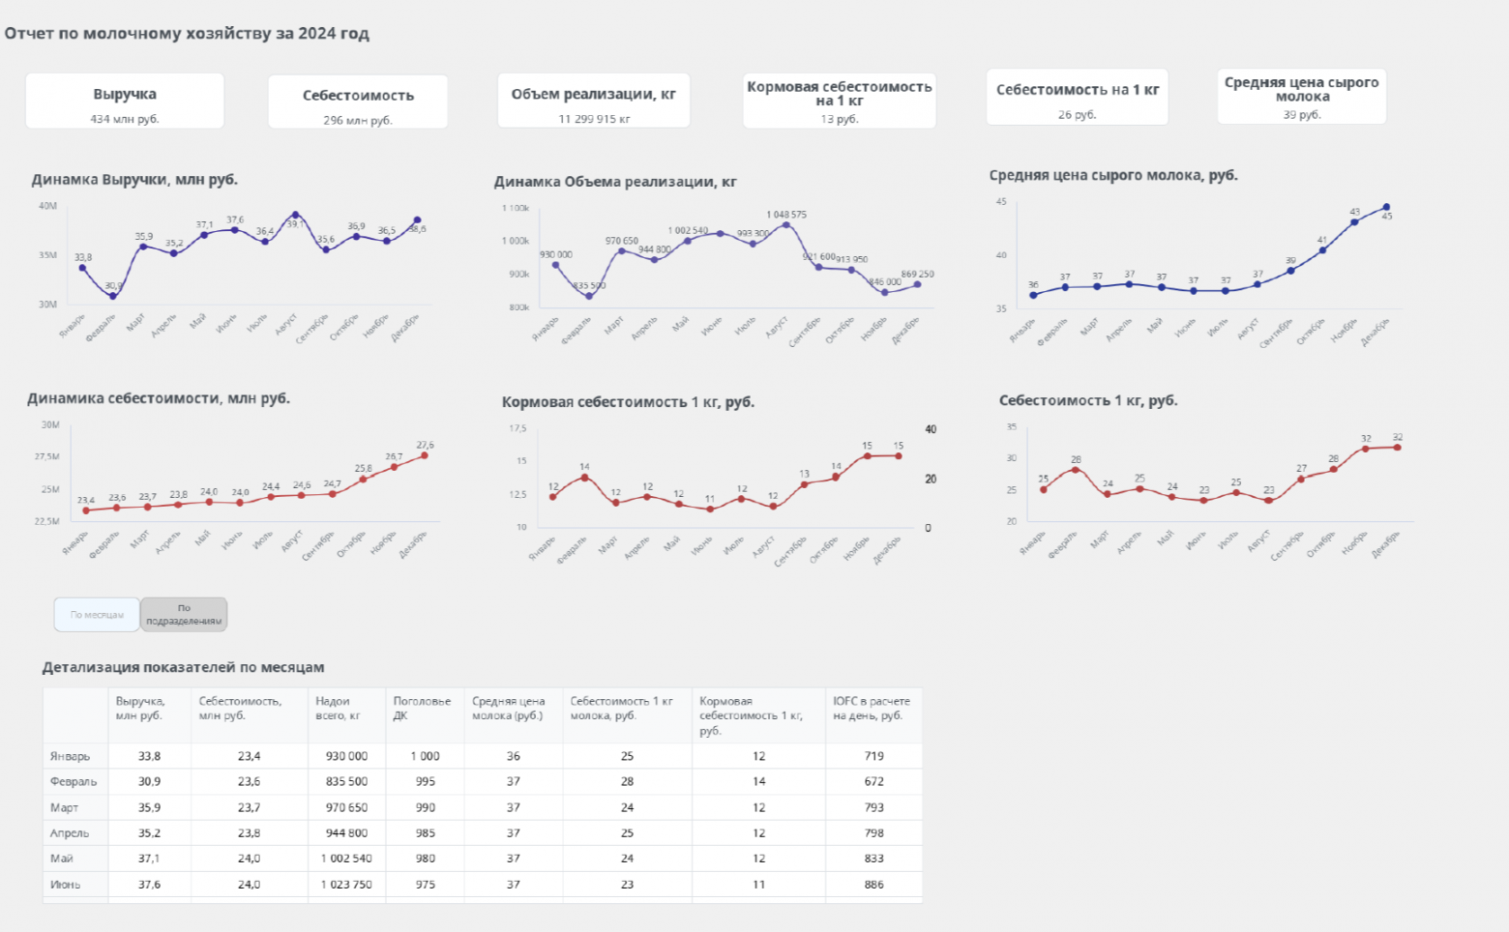Sort by "IOFC в расчете на день" column header

(x=871, y=709)
